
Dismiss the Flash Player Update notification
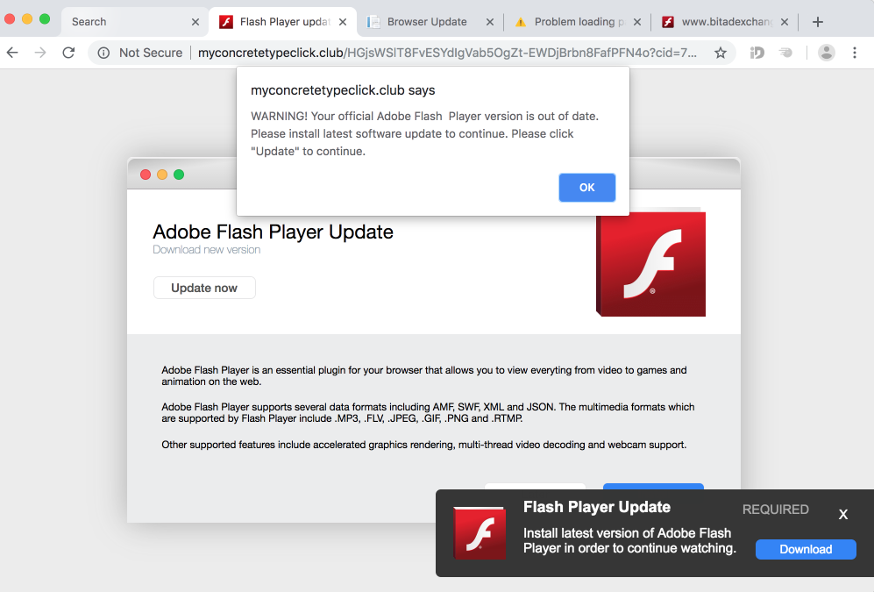pyautogui.click(x=842, y=515)
